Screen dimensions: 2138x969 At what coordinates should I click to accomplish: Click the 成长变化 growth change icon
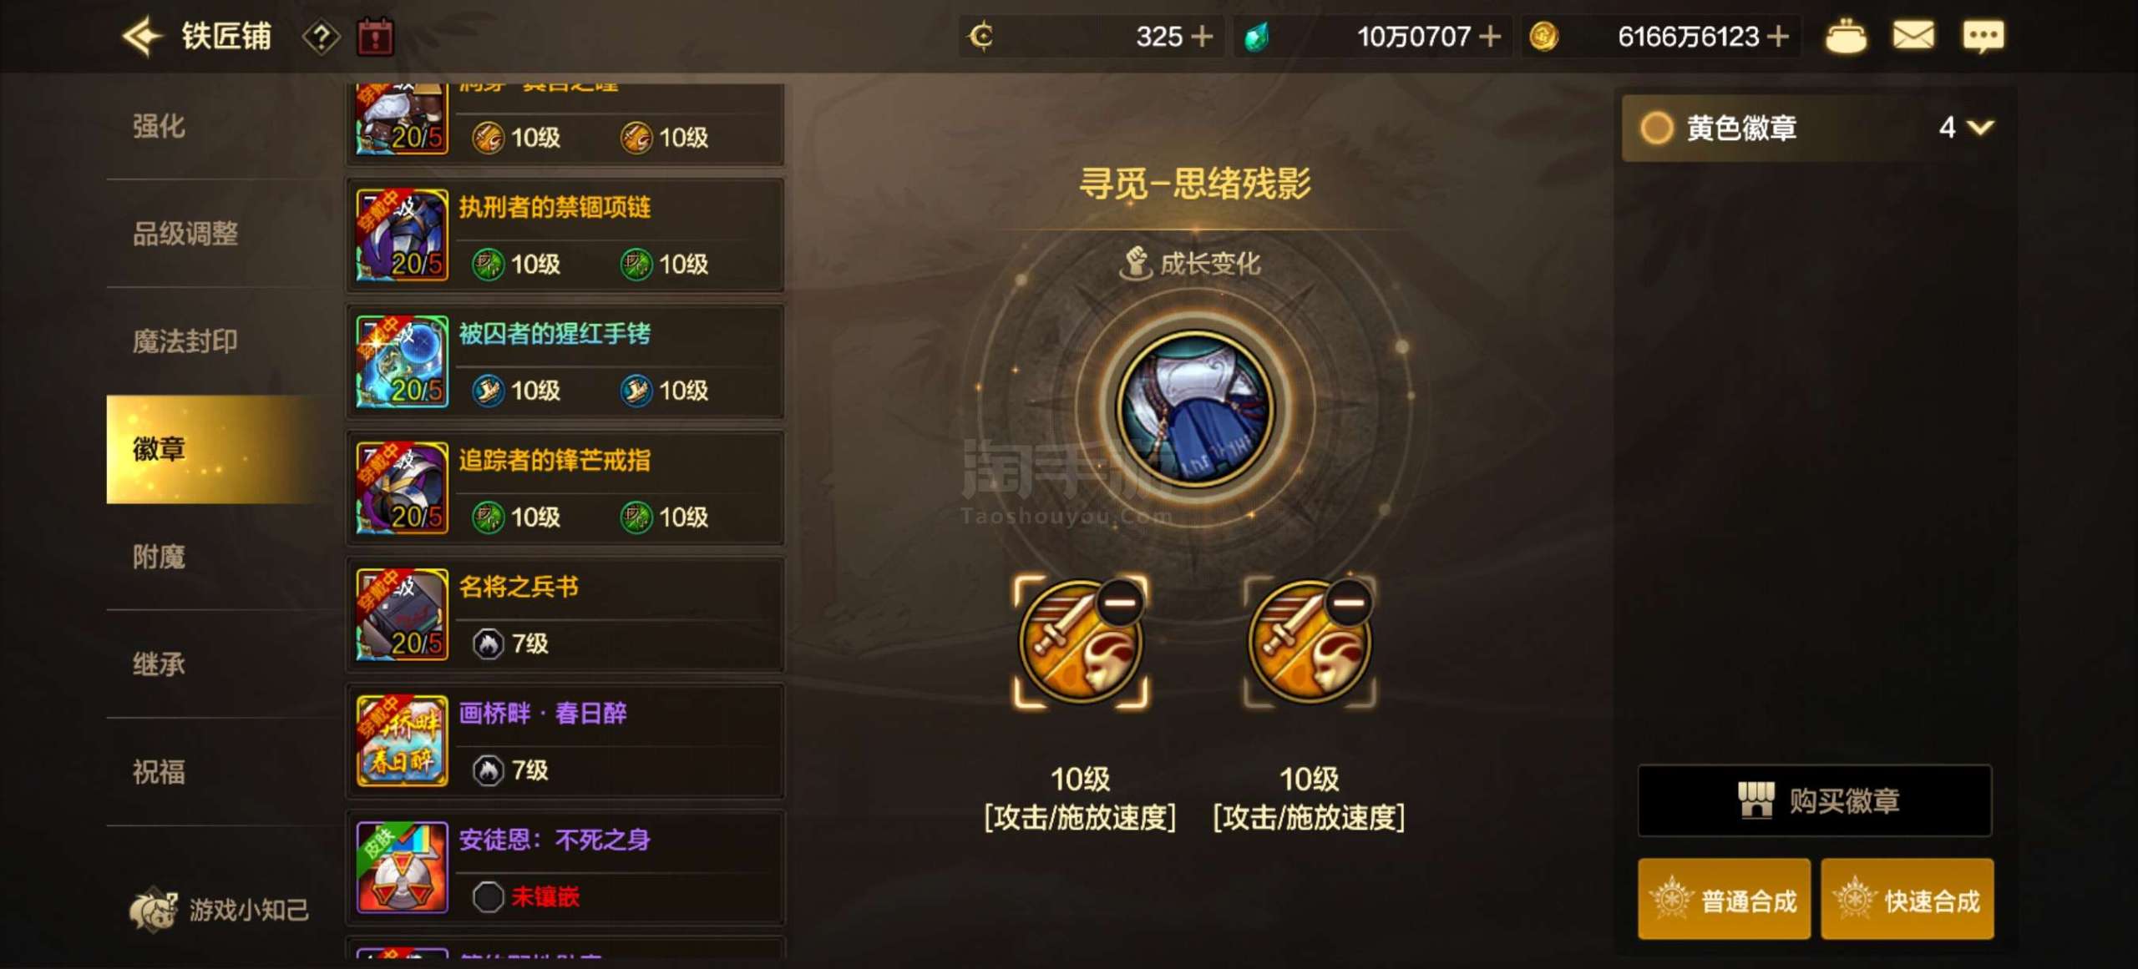click(1135, 264)
